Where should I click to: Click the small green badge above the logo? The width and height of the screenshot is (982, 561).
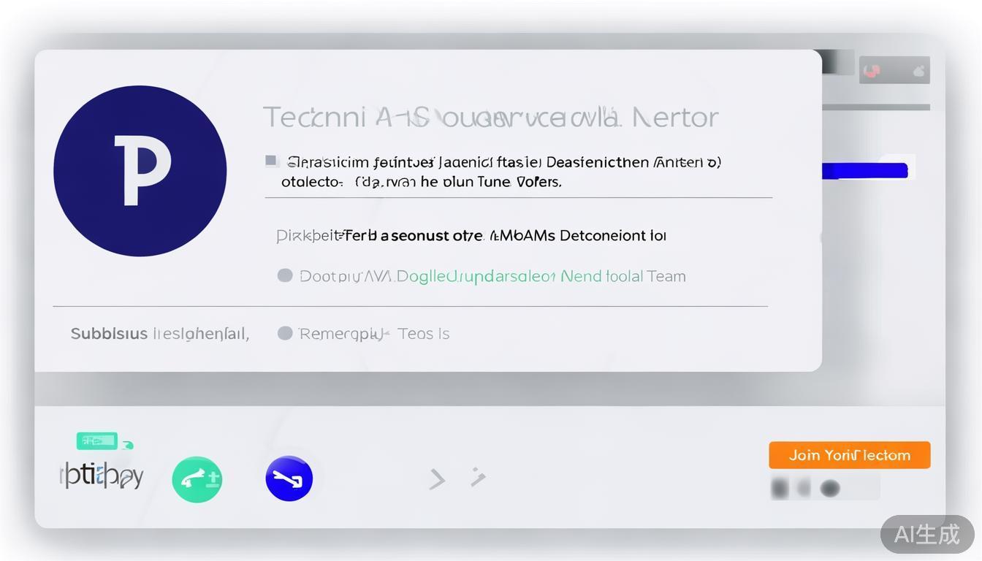click(97, 440)
